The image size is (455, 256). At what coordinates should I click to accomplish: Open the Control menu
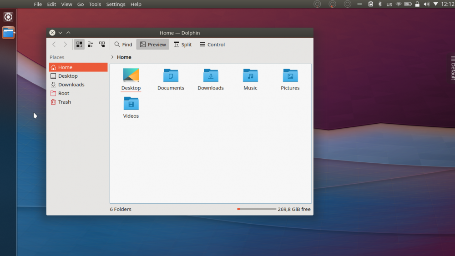click(212, 45)
